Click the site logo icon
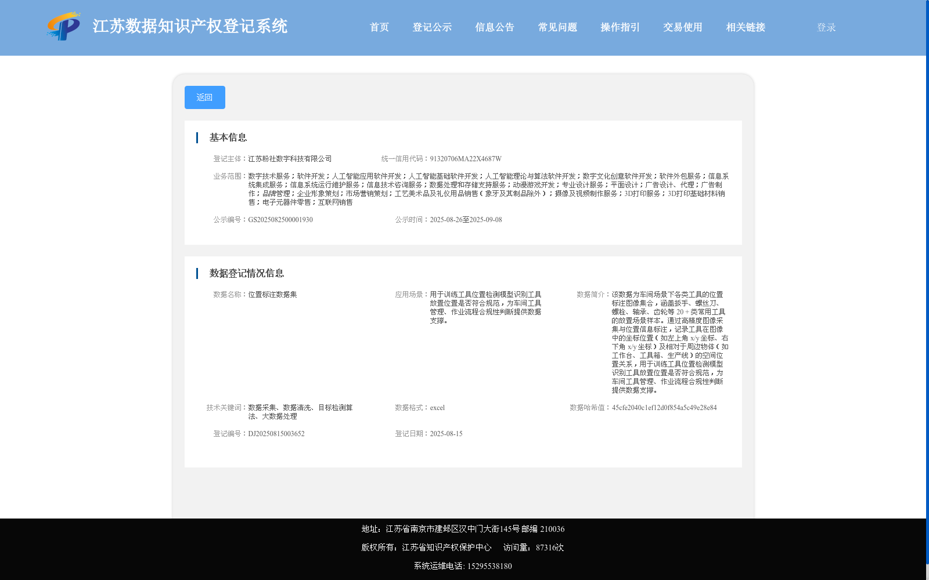The image size is (929, 580). point(63,26)
